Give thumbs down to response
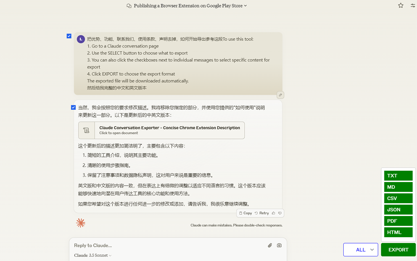Screen dimensions: 417x261 pyautogui.click(x=280, y=213)
